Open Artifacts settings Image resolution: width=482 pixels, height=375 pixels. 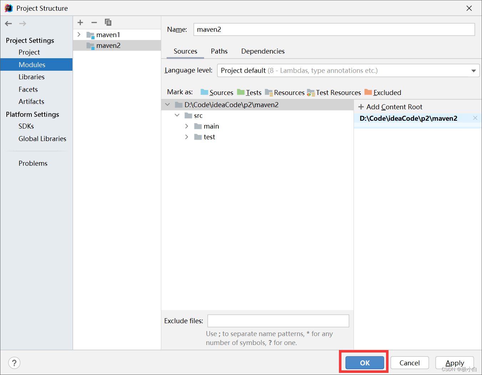31,102
